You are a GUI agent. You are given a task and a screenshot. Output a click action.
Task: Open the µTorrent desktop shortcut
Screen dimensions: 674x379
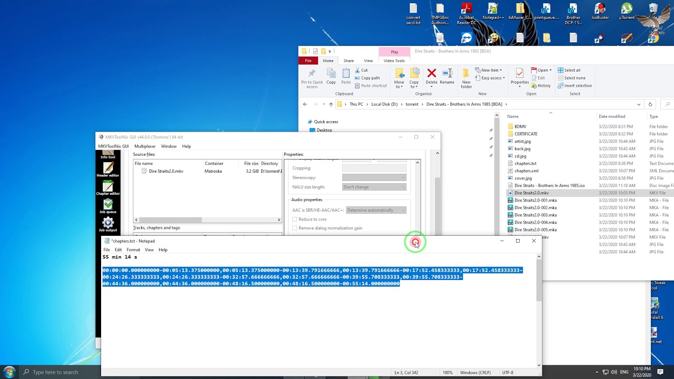click(x=627, y=12)
